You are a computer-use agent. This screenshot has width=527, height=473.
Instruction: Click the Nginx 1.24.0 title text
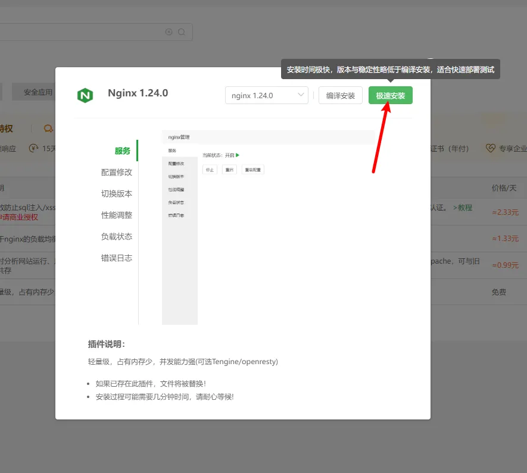tap(138, 93)
